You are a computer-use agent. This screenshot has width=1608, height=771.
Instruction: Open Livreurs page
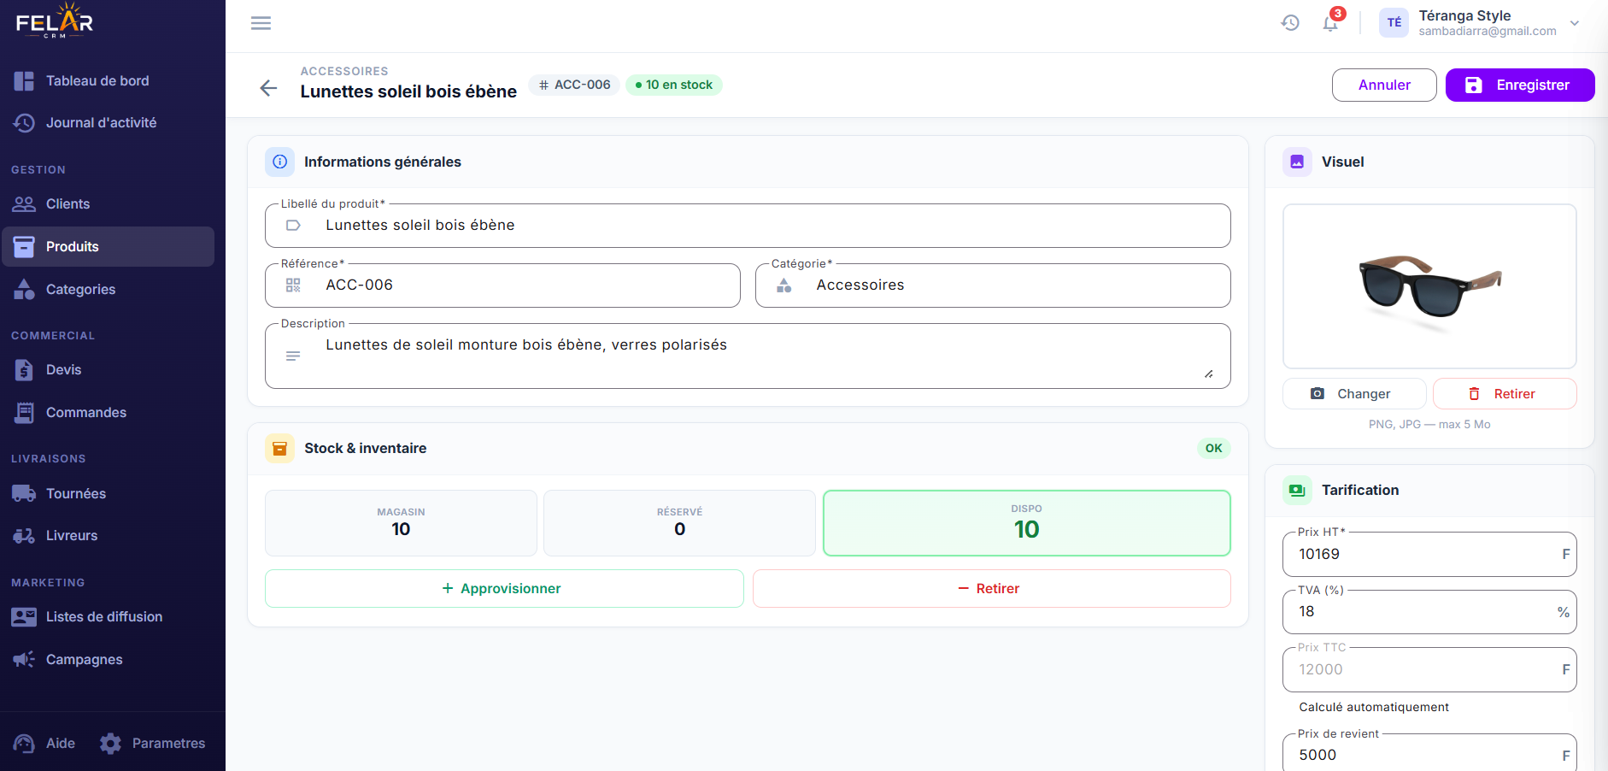[109, 536]
